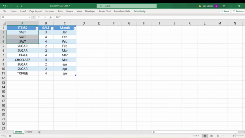Click the formula bar showing SALT
The width and height of the screenshot is (245, 138).
[x=150, y=17]
